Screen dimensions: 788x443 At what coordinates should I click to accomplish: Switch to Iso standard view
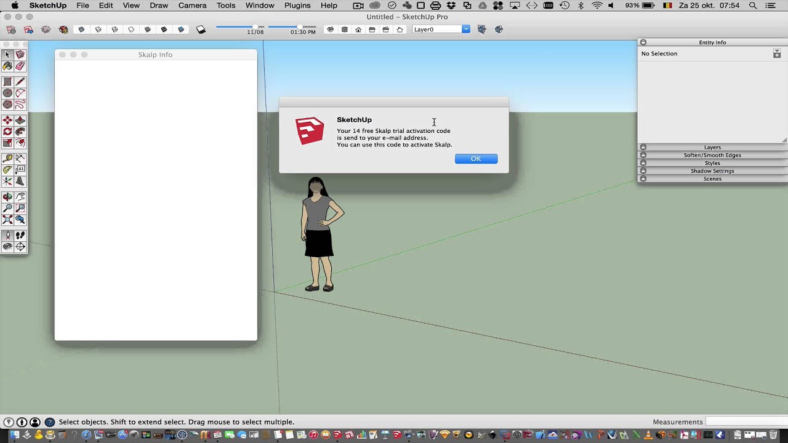331,29
